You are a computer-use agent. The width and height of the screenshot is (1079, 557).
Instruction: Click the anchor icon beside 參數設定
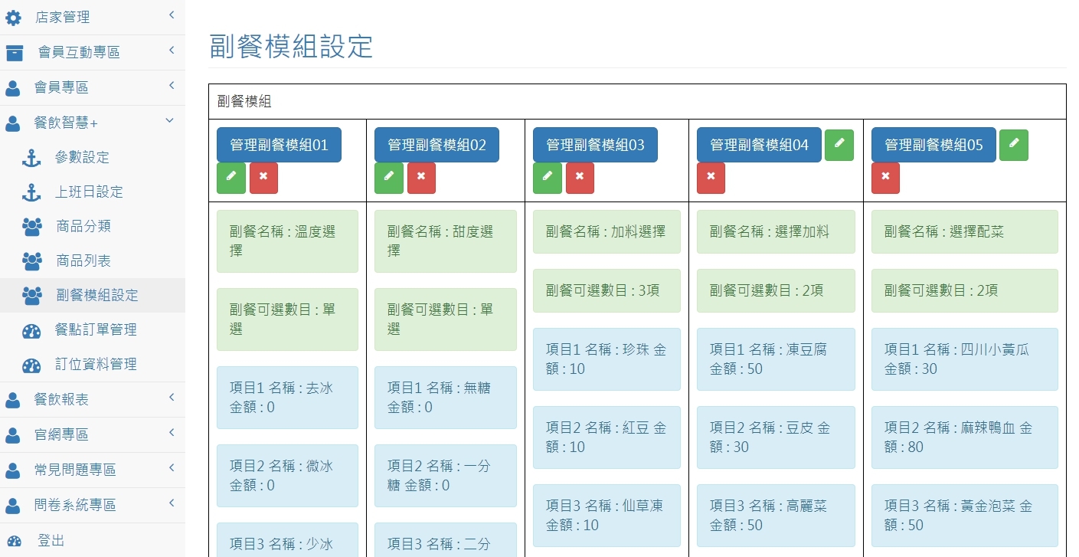pyautogui.click(x=31, y=157)
